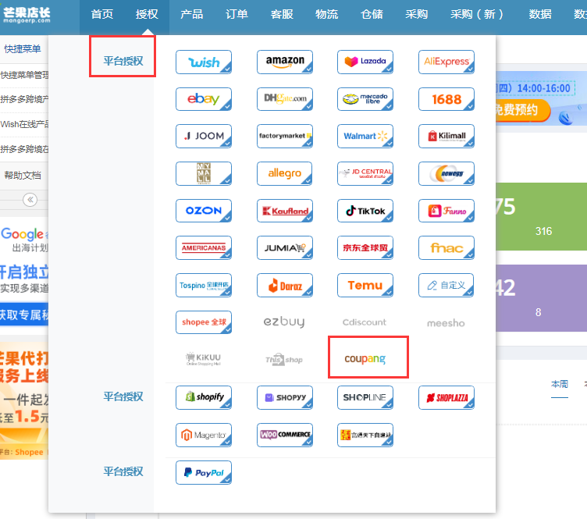Open Wish在线产品 sidebar shortcut
Viewport: 587px width, 519px height.
[24, 124]
